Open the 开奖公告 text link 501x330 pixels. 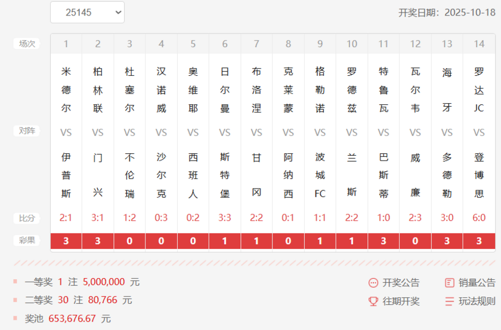[401, 283]
